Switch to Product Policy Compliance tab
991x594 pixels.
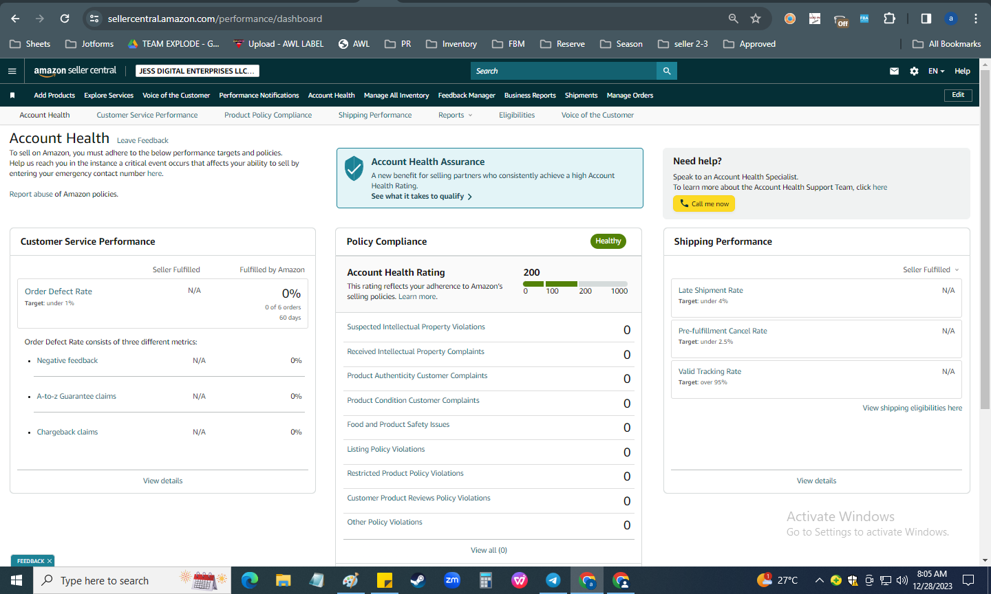[268, 115]
